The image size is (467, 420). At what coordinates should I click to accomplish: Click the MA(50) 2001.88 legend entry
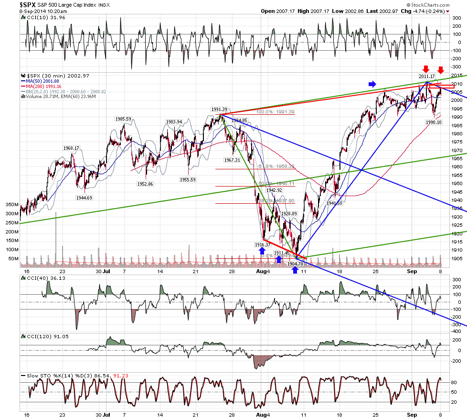(42, 81)
